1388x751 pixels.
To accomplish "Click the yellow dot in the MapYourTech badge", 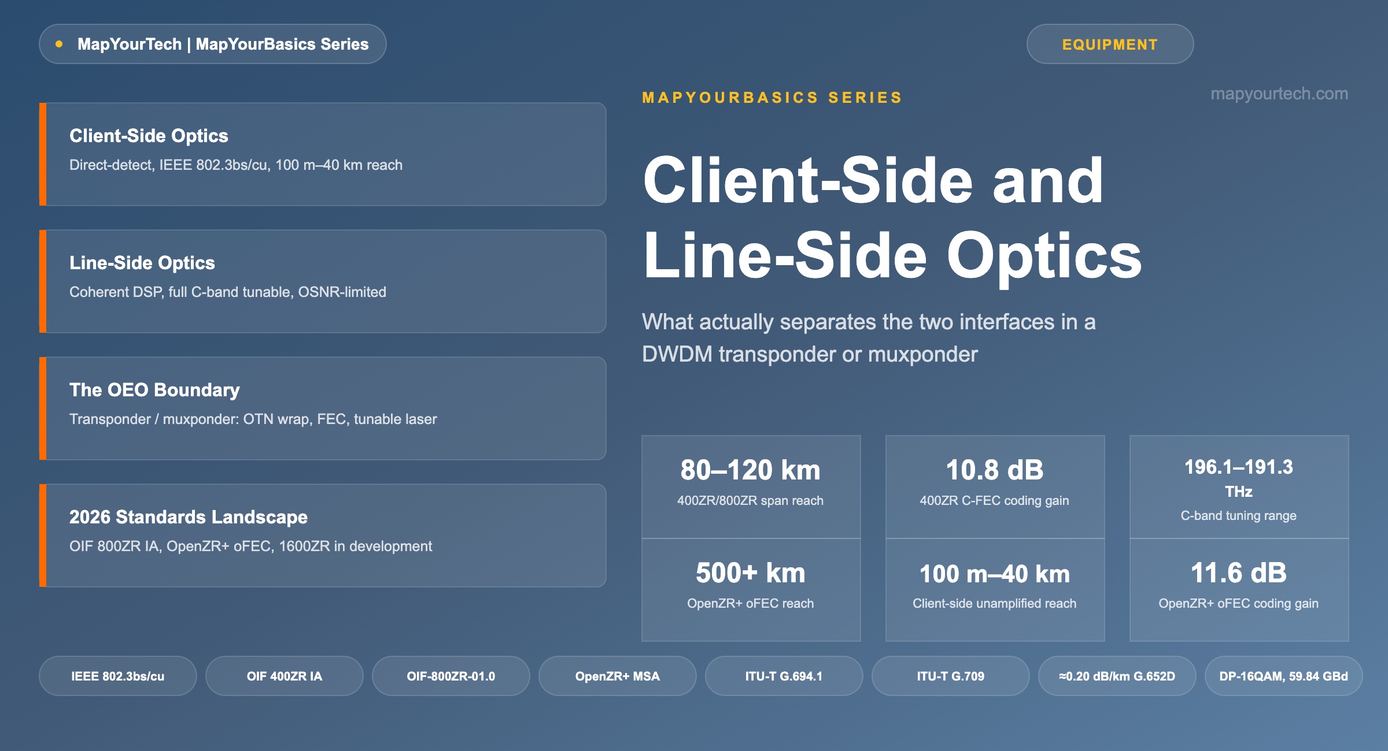I will (x=59, y=44).
